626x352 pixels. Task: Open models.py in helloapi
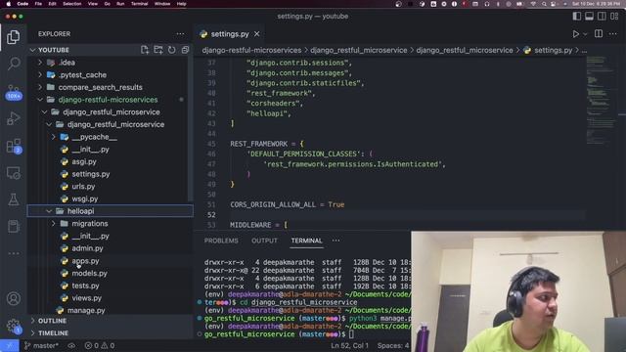89,274
